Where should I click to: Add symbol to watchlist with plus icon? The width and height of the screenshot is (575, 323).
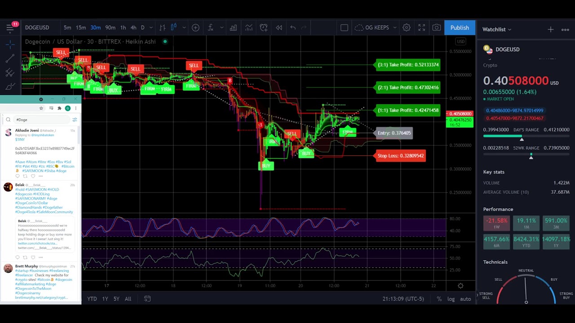click(551, 30)
